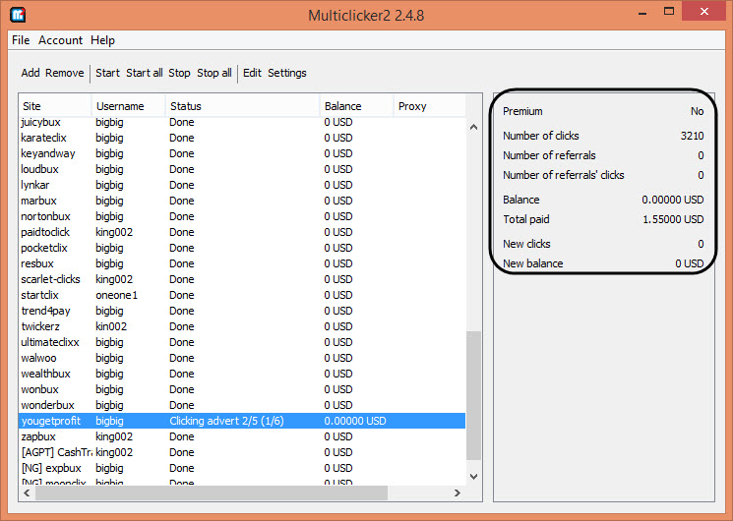
Task: Click the New balance value 0 USD
Action: [x=689, y=263]
